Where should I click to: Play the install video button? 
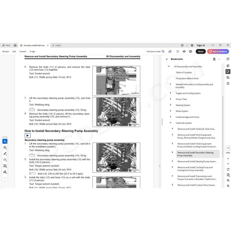click(27, 136)
